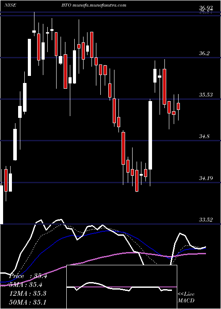Viewport: 221px width, 309px height.
Task: Click the MACD inset chart panel
Action: point(122,287)
